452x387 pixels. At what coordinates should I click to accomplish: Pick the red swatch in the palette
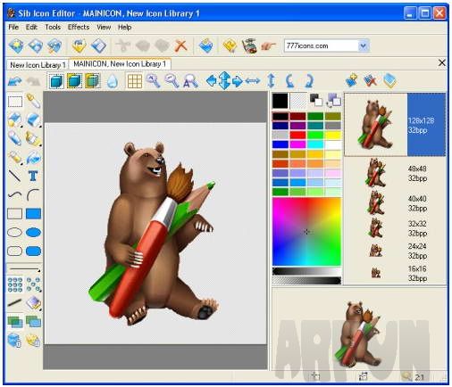point(298,136)
